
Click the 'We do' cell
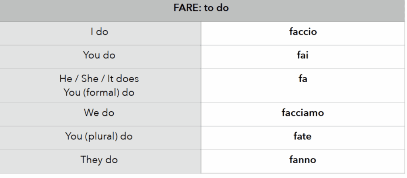click(99, 113)
